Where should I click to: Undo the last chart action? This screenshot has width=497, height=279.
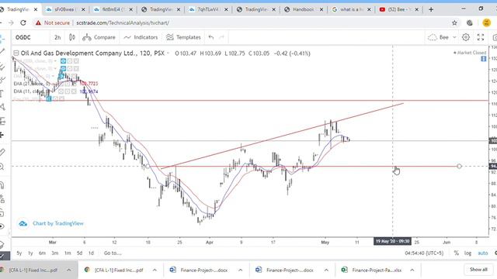coord(211,37)
